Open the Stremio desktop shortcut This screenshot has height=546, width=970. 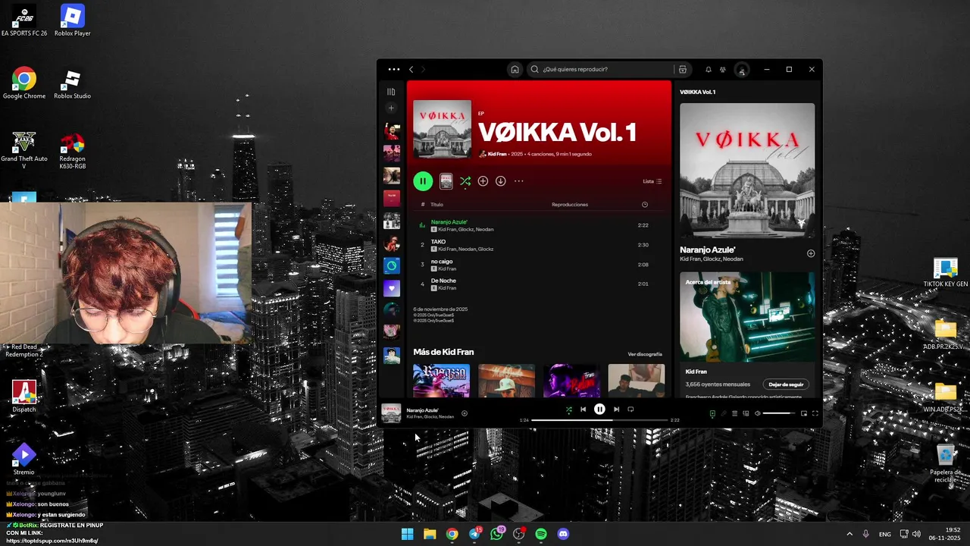click(x=23, y=459)
